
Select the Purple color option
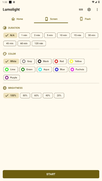click(12, 78)
